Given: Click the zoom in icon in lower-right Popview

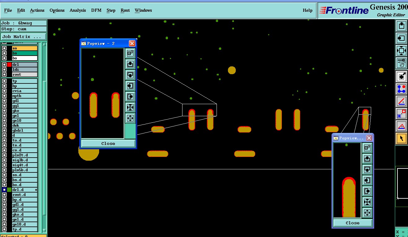Looking at the screenshot, I should 367,202.
